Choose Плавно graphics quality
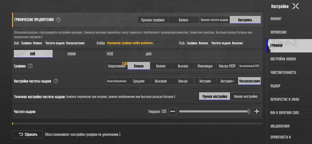The height and width of the screenshot is (144, 312). point(139,66)
